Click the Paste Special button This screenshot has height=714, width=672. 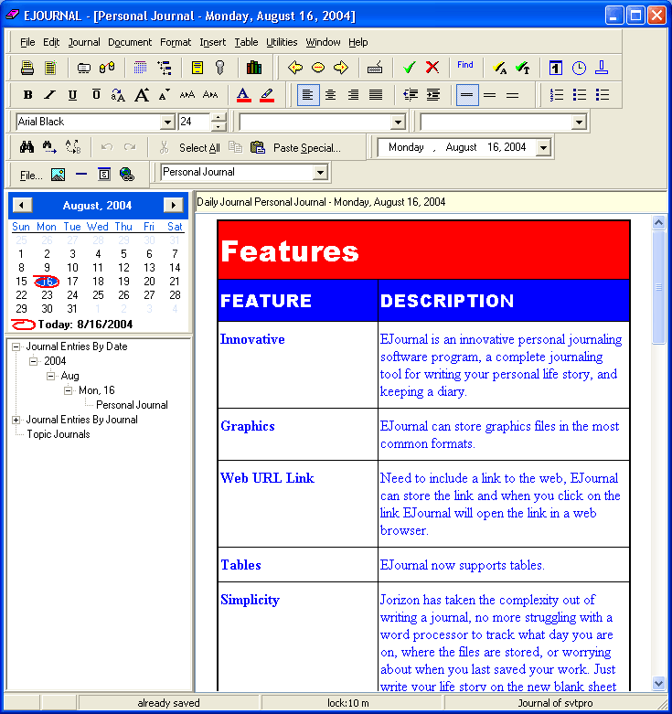[x=306, y=147]
